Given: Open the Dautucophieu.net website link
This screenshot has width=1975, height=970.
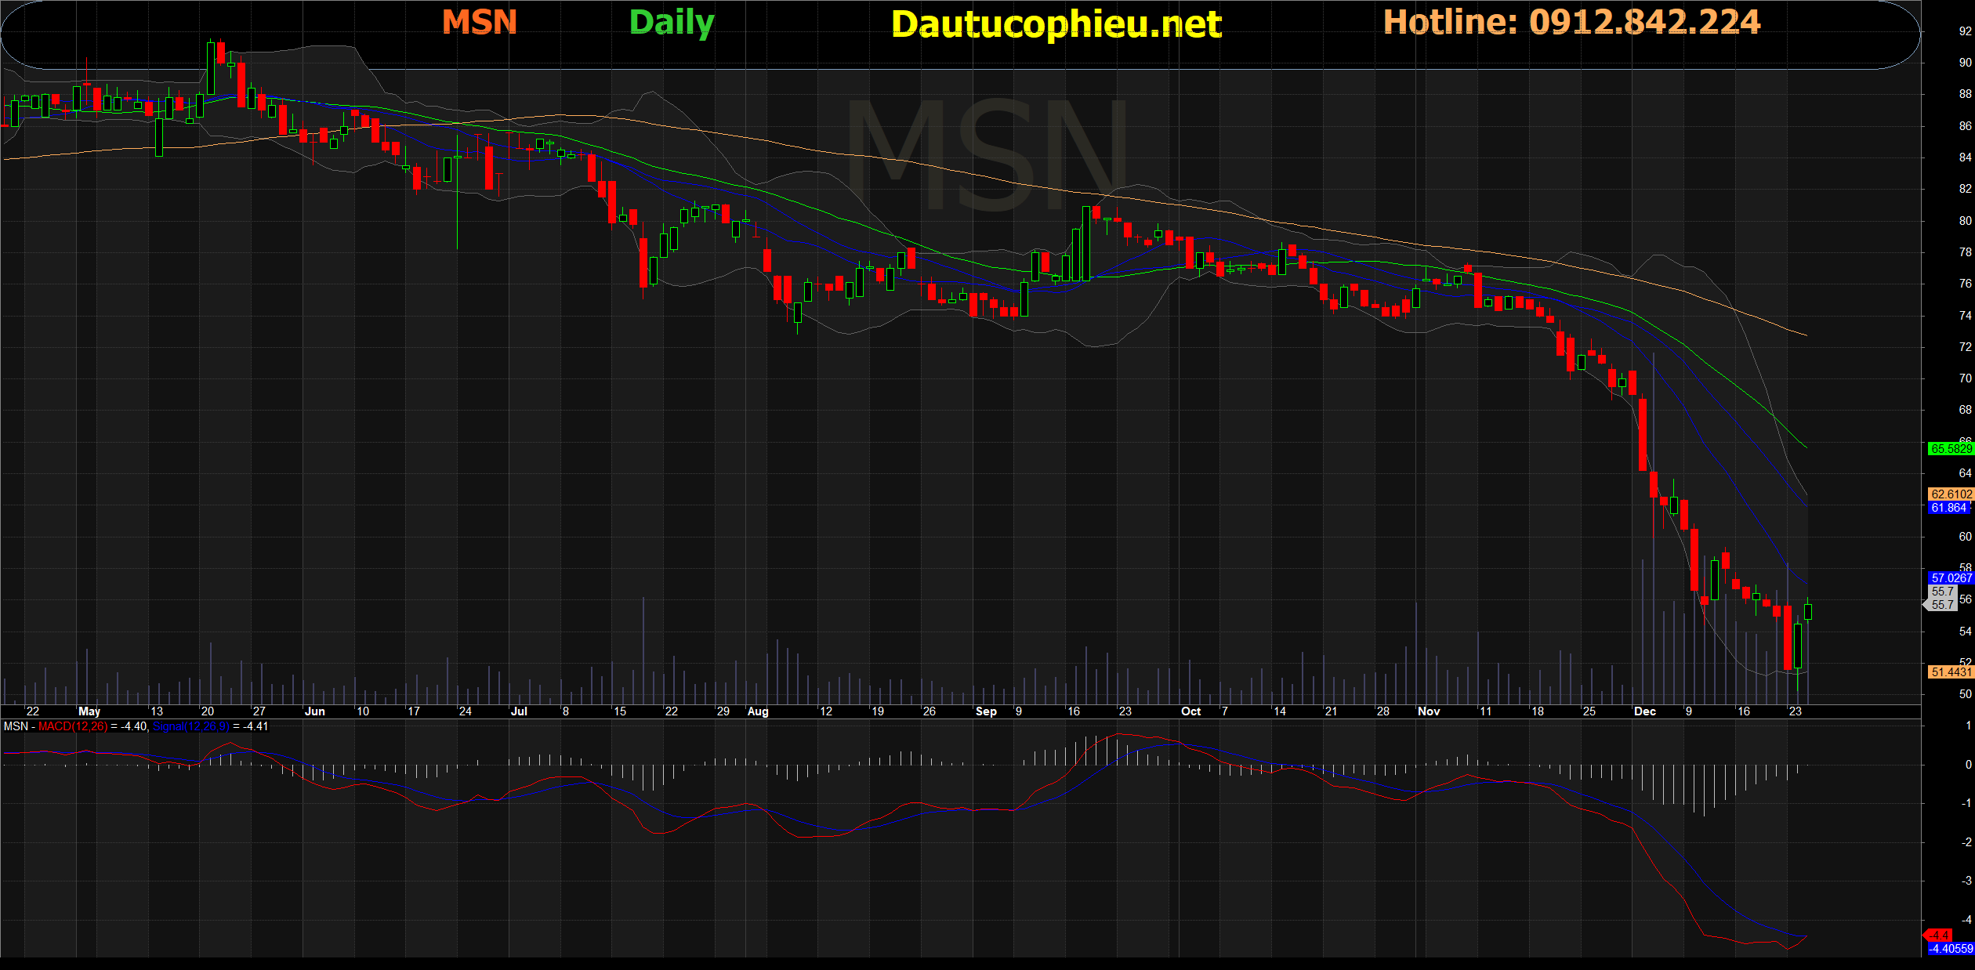Looking at the screenshot, I should tap(1056, 24).
